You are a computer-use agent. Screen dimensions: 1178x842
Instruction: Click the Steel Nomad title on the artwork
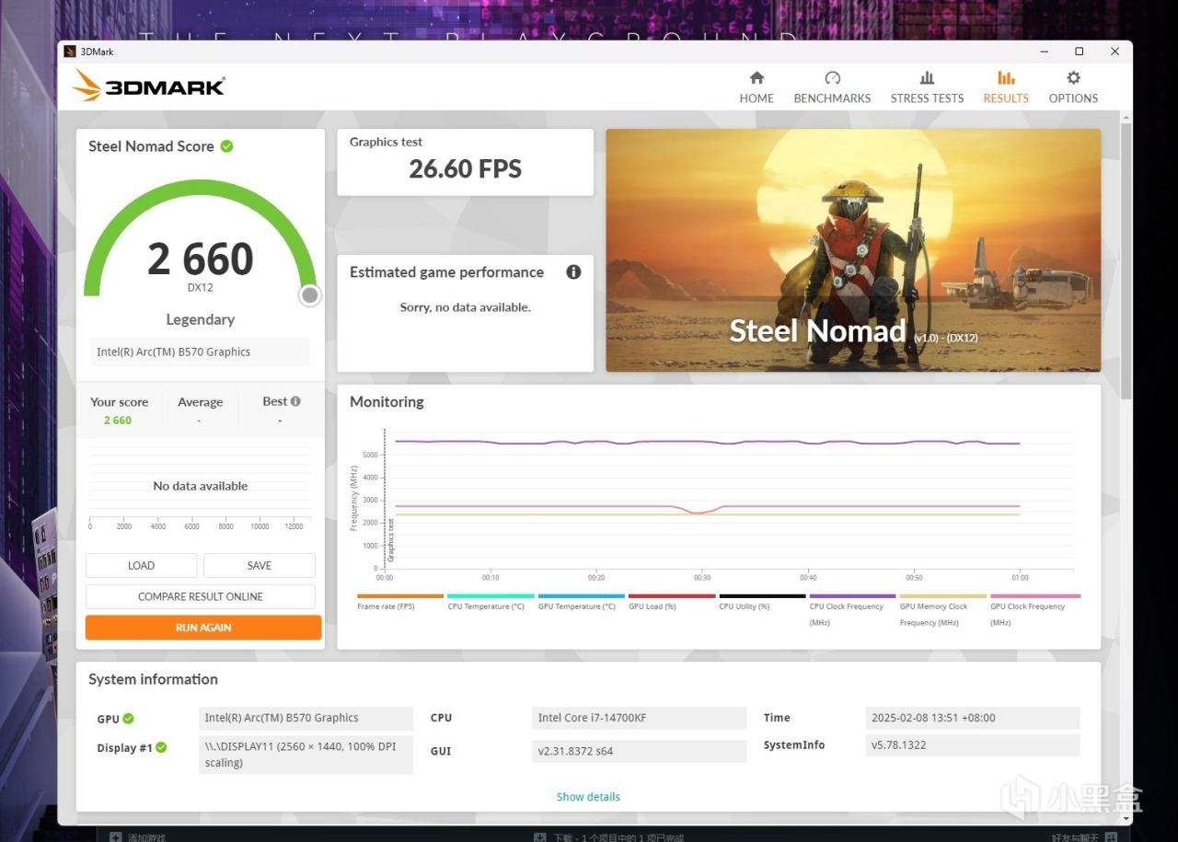[x=817, y=330]
